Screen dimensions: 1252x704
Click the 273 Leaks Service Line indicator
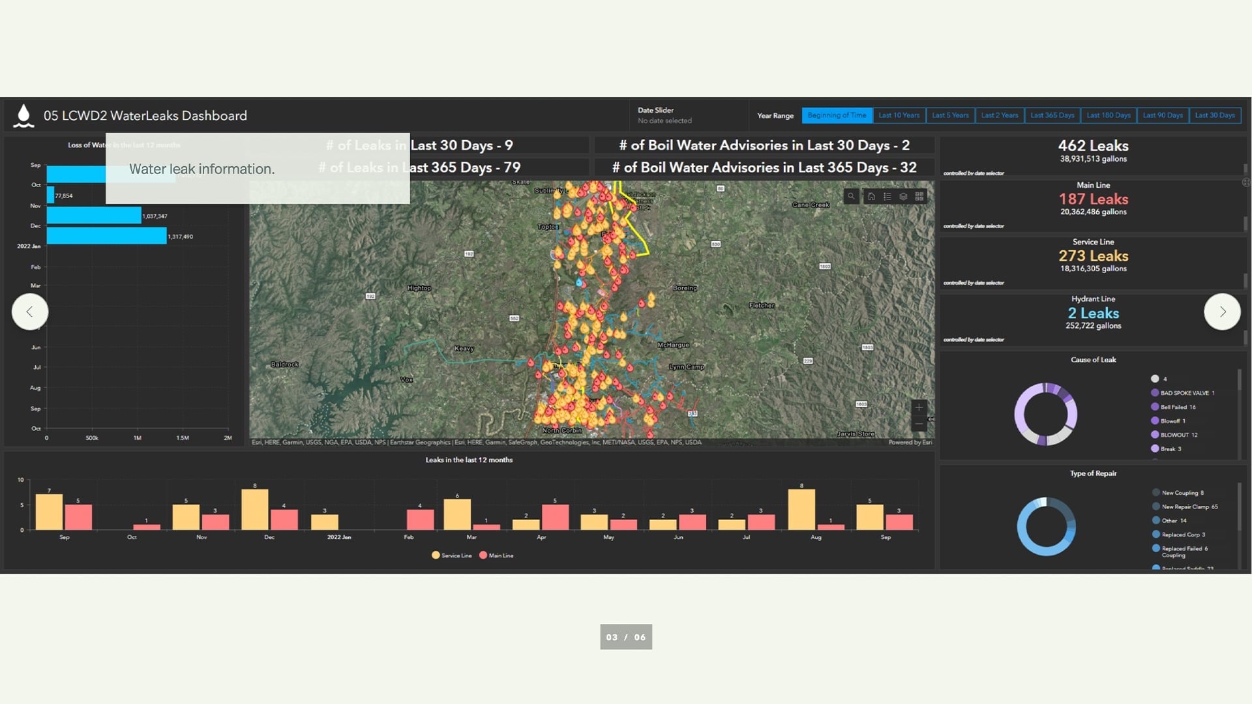1093,256
